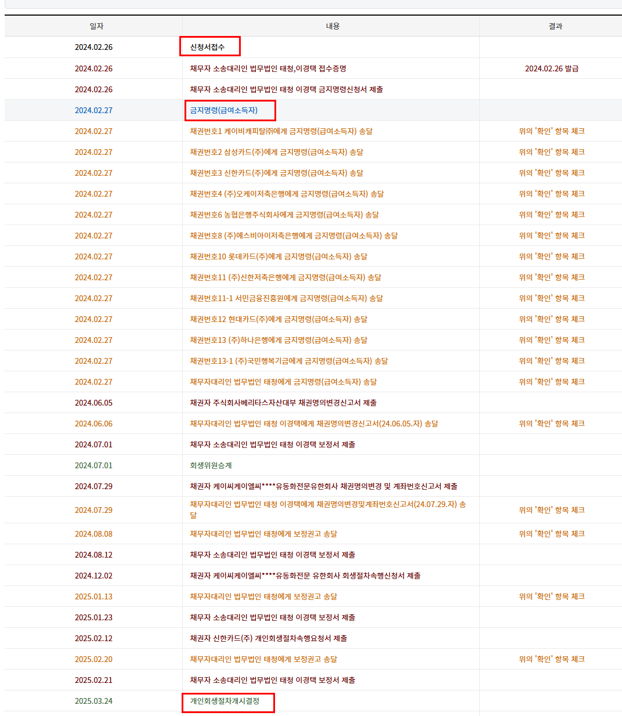
Task: Open 채권번호10 롯데카드 금지명령 송달 entry
Action: point(279,256)
